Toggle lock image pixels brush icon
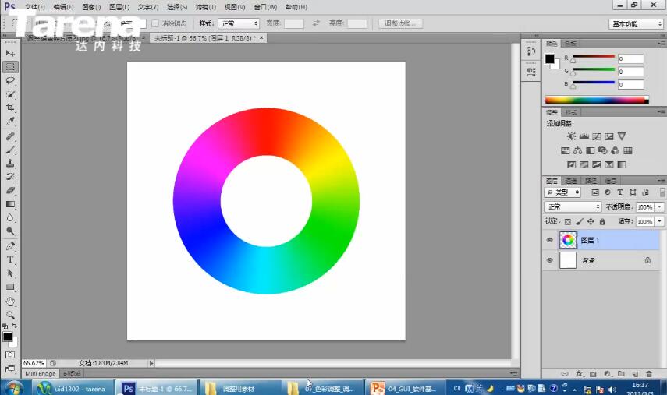667x395 pixels. coord(579,222)
